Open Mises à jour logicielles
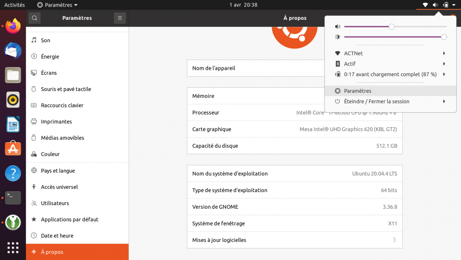Image resolution: width=461 pixels, height=260 pixels. click(294, 240)
